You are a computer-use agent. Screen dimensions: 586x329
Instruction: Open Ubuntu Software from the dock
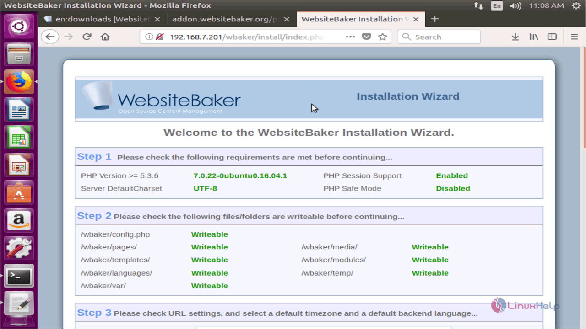tap(19, 193)
